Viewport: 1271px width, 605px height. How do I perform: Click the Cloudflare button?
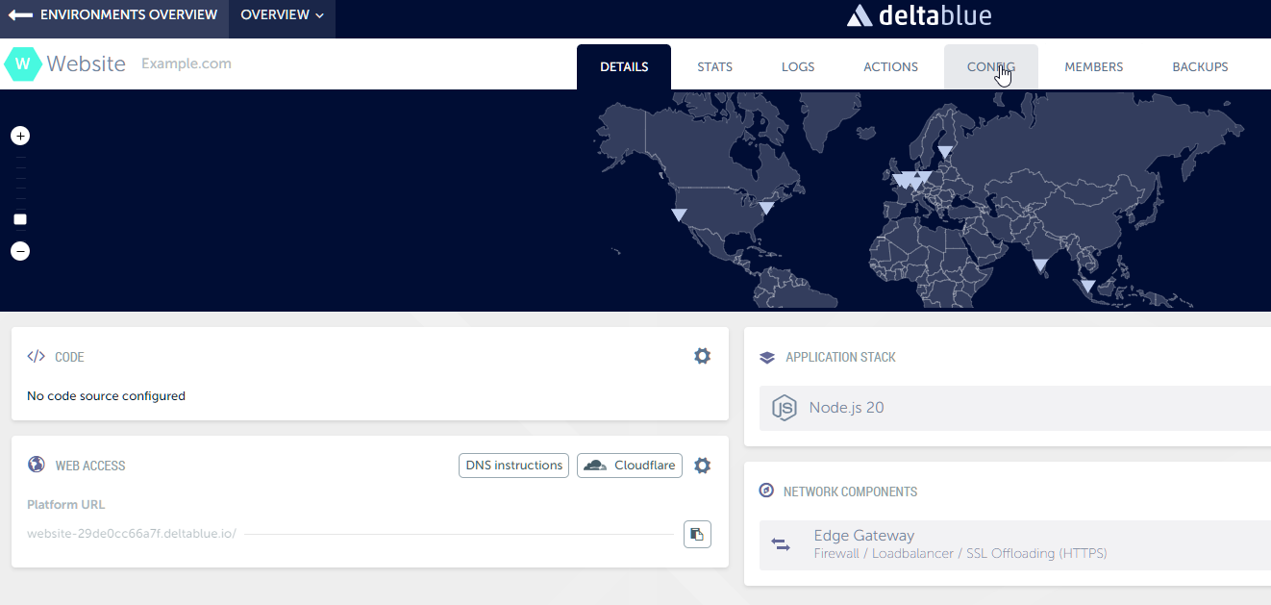pos(630,466)
